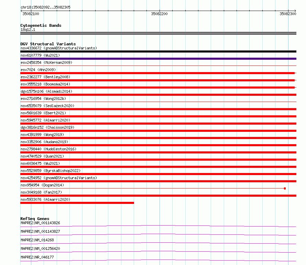Open variant nsv4740529 (Quan2021)
The image size is (306, 265).
point(42,156)
